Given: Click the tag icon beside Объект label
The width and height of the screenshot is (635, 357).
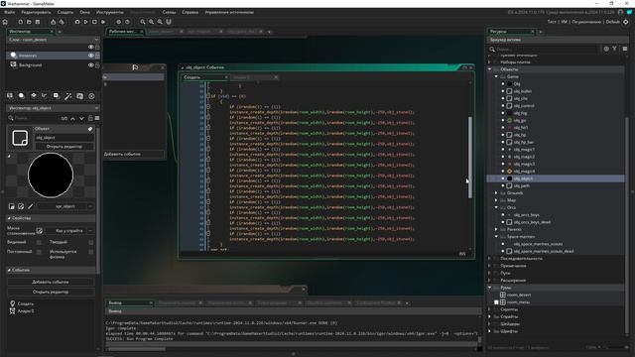Looking at the screenshot, I should (x=90, y=129).
